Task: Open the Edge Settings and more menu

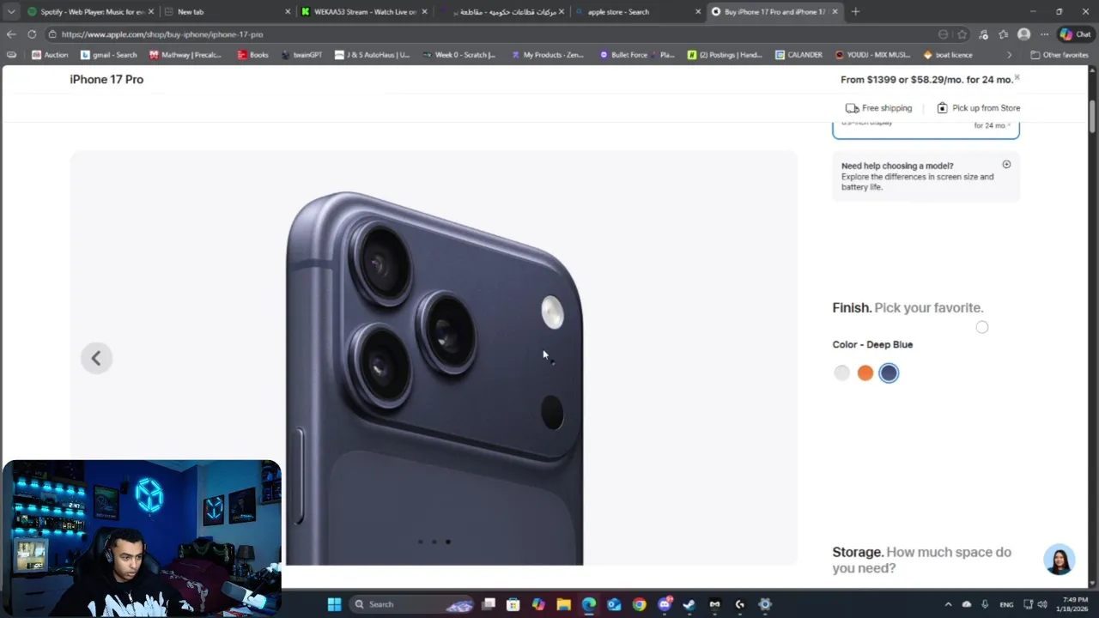Action: pos(1044,34)
